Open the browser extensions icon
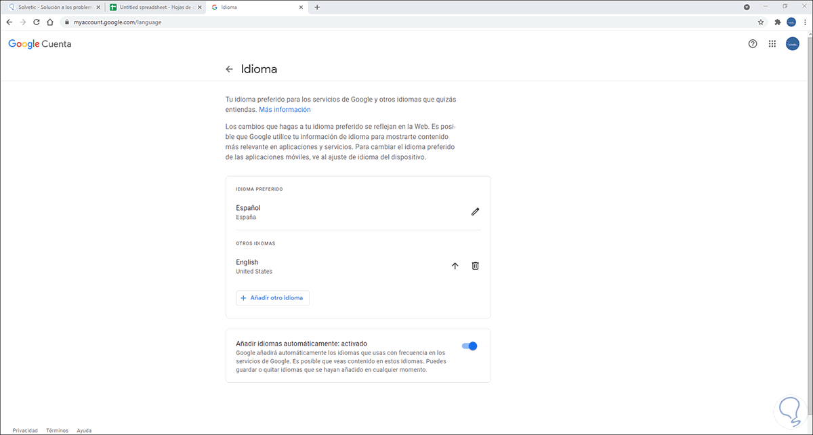Image resolution: width=813 pixels, height=435 pixels. (x=776, y=22)
